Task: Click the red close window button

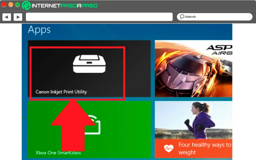Action: tap(4, 4)
